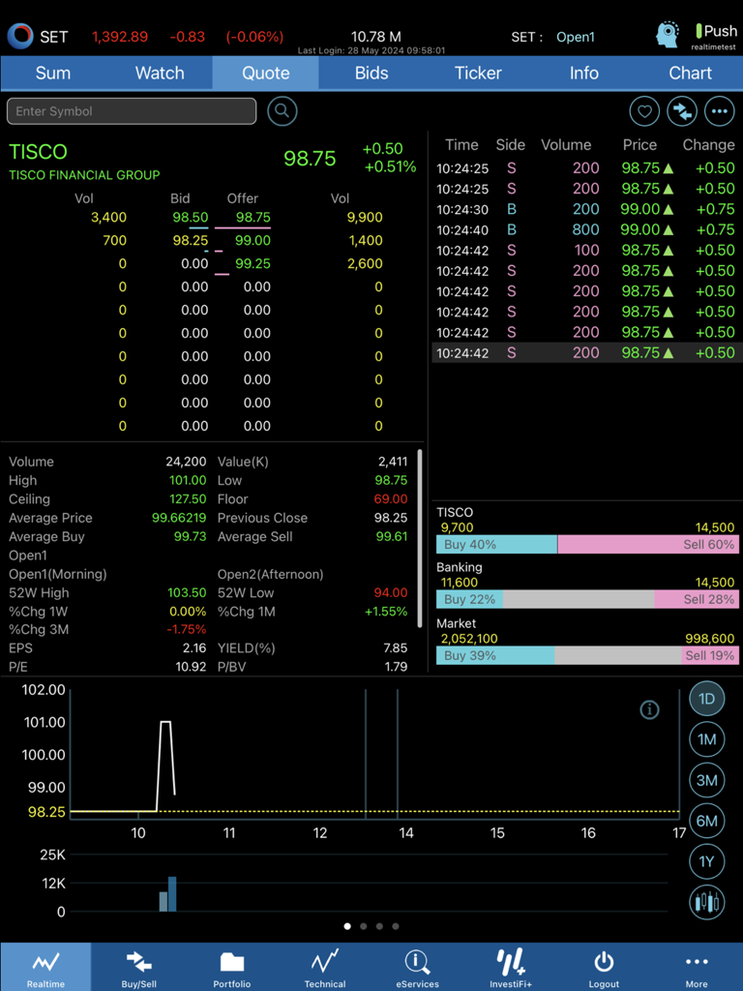The width and height of the screenshot is (743, 991).
Task: Tap the AI head icon in header
Action: [668, 35]
